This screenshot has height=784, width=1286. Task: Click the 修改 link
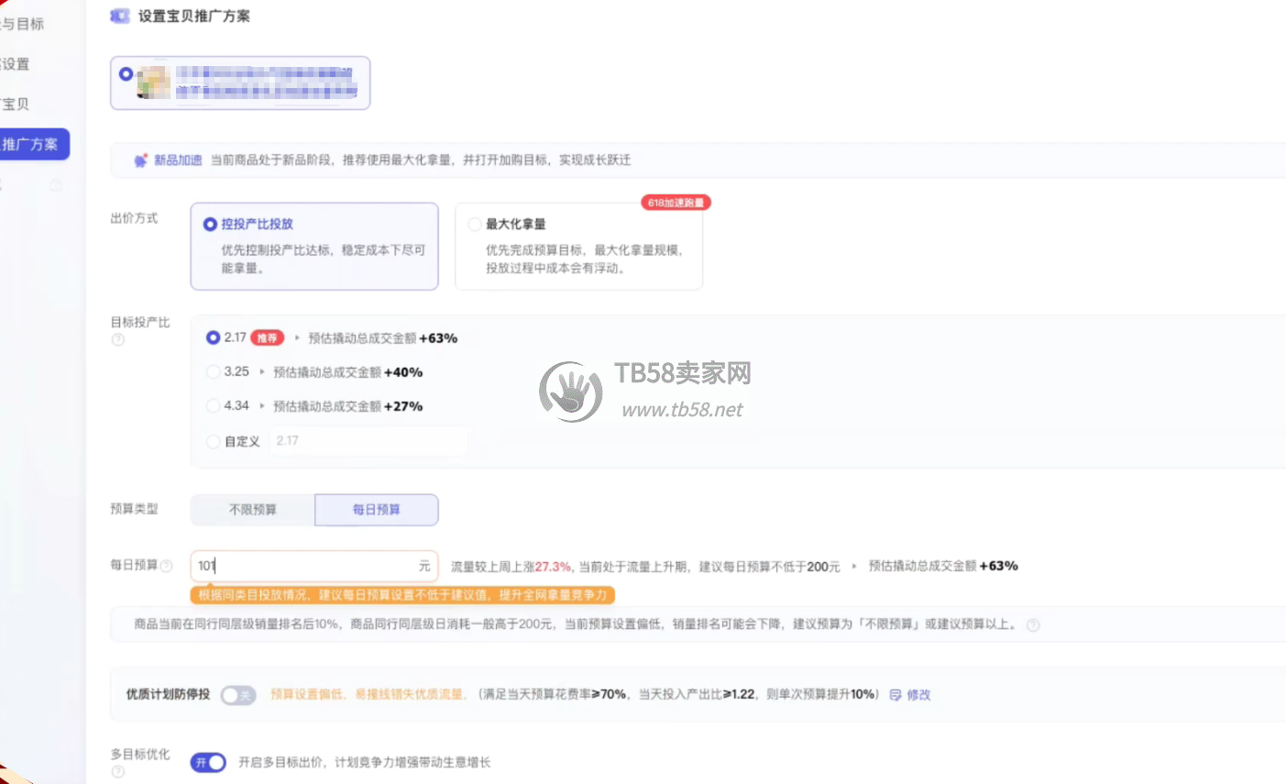(918, 695)
